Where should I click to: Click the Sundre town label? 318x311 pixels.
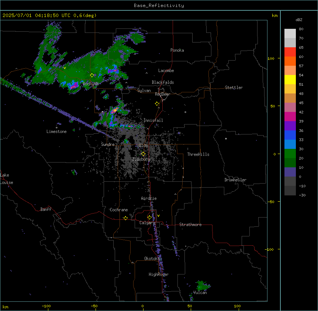[x=108, y=144]
